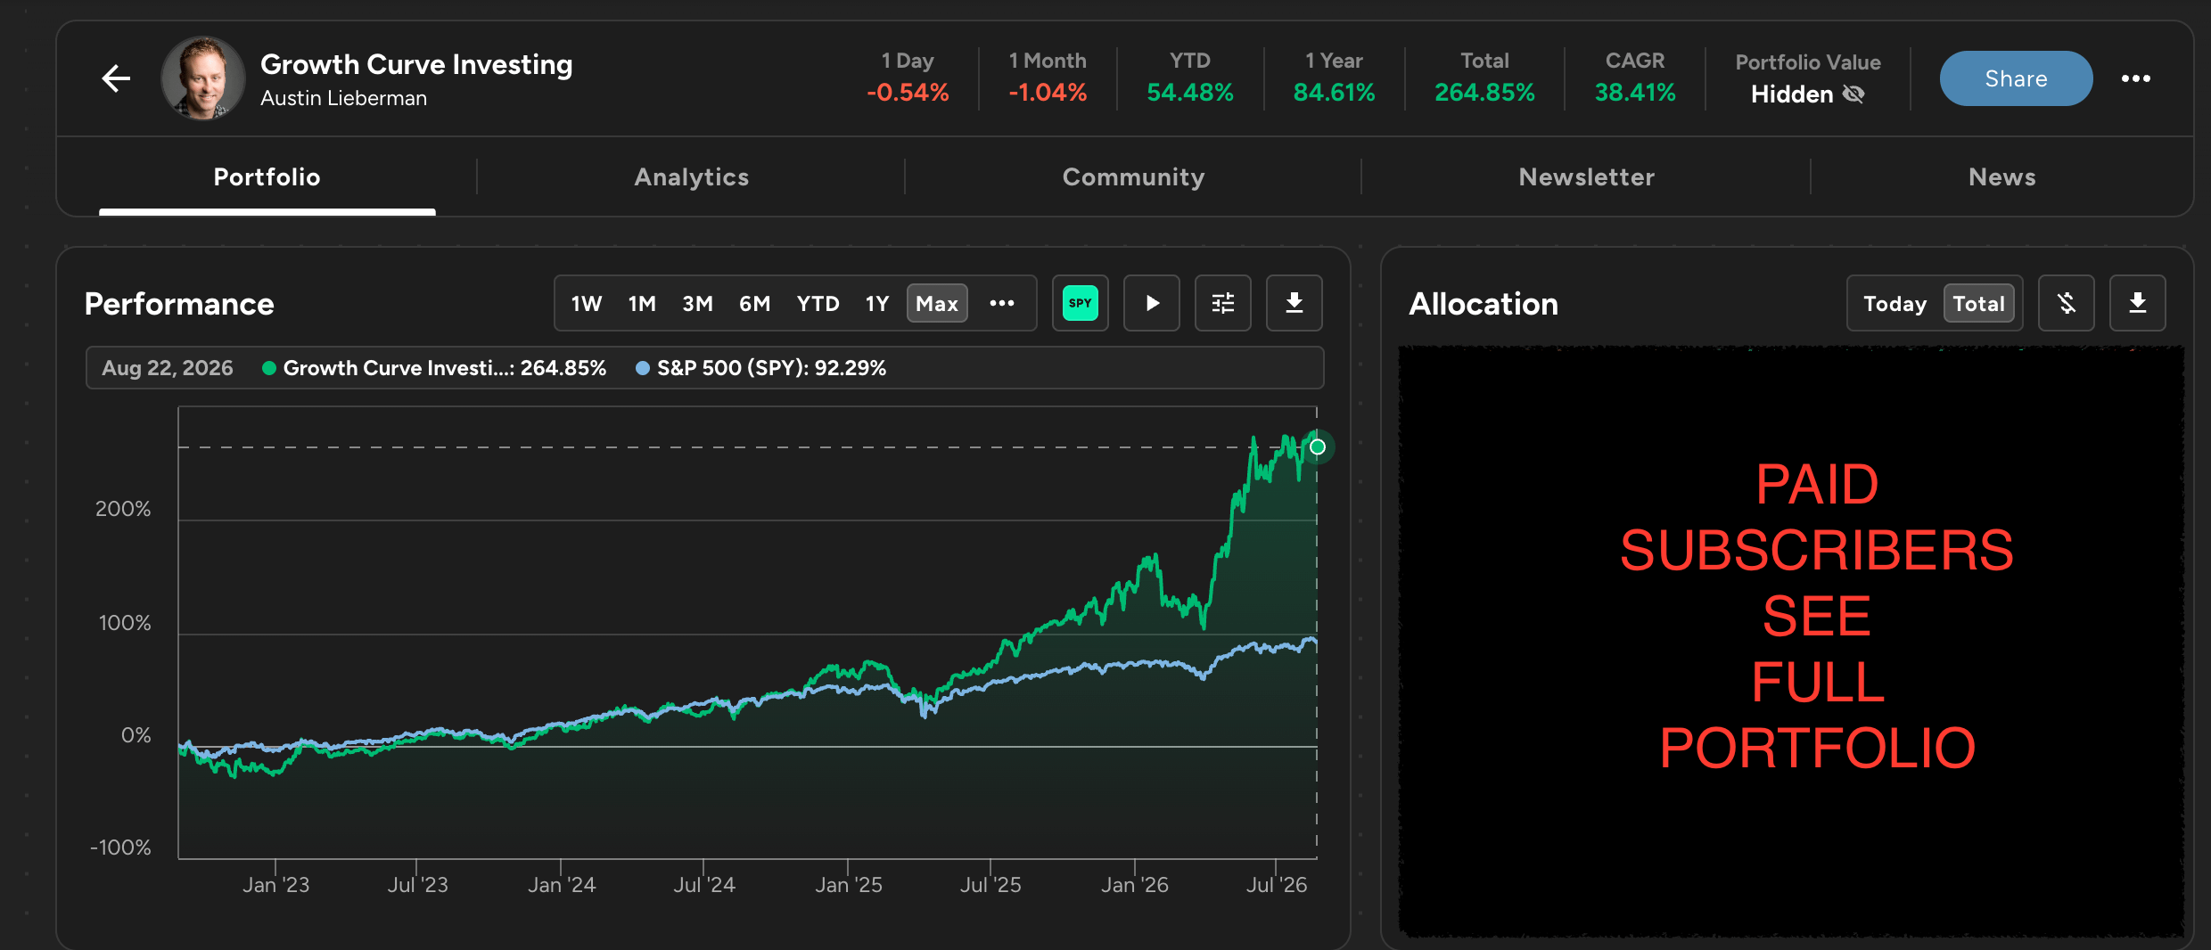Open performance chart settings sliders icon
The height and width of the screenshot is (950, 2211).
(1222, 303)
